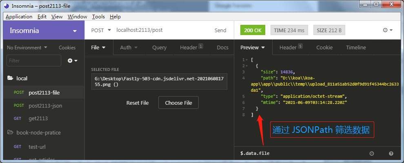
Task: Click the request Filter input field
Action: tap(34, 61)
